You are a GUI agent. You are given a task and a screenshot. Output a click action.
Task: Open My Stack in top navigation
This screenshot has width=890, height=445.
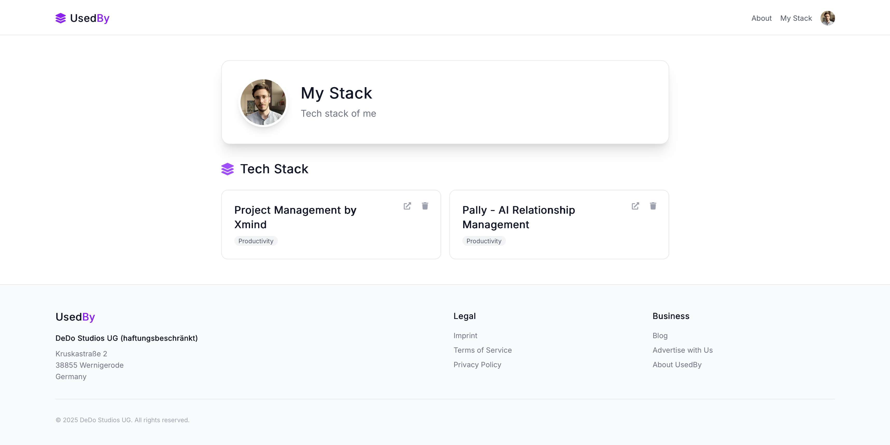coord(796,18)
